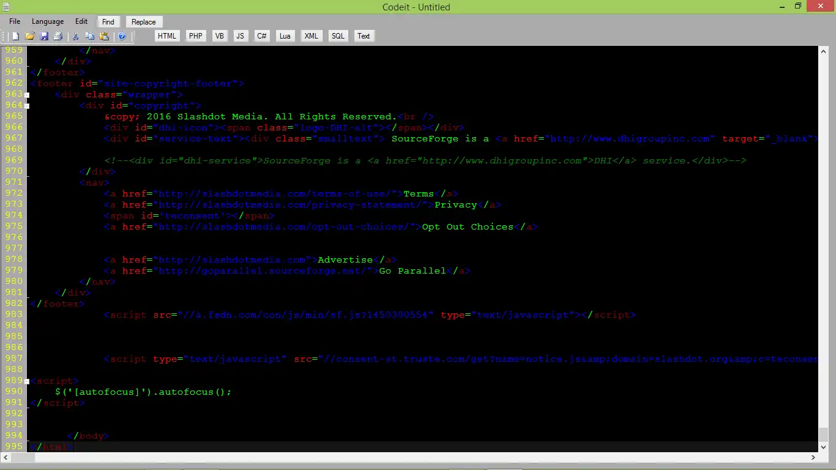836x470 pixels.
Task: Open the Edit menu
Action: coord(81,21)
